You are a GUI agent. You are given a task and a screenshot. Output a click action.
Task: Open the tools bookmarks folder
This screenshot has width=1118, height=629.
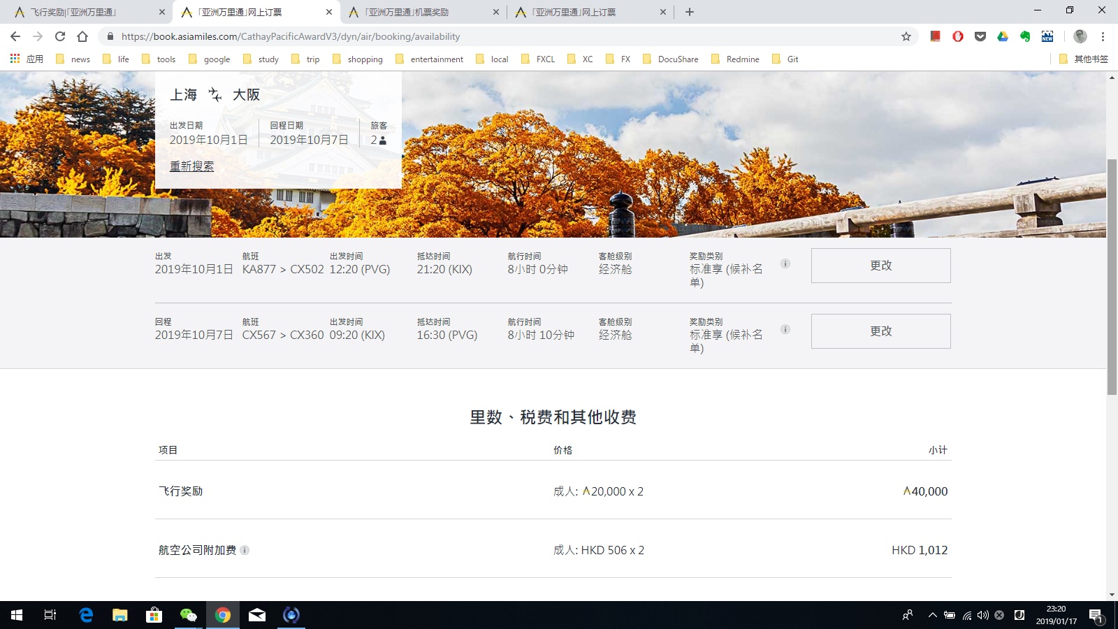(x=159, y=59)
